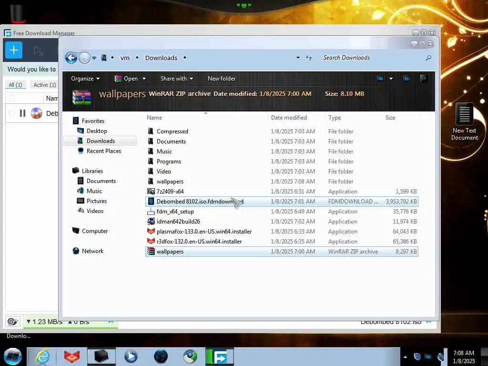The width and height of the screenshot is (488, 366).
Task: Toggle the select-all checkbox in FDM list header
Action: (x=12, y=98)
